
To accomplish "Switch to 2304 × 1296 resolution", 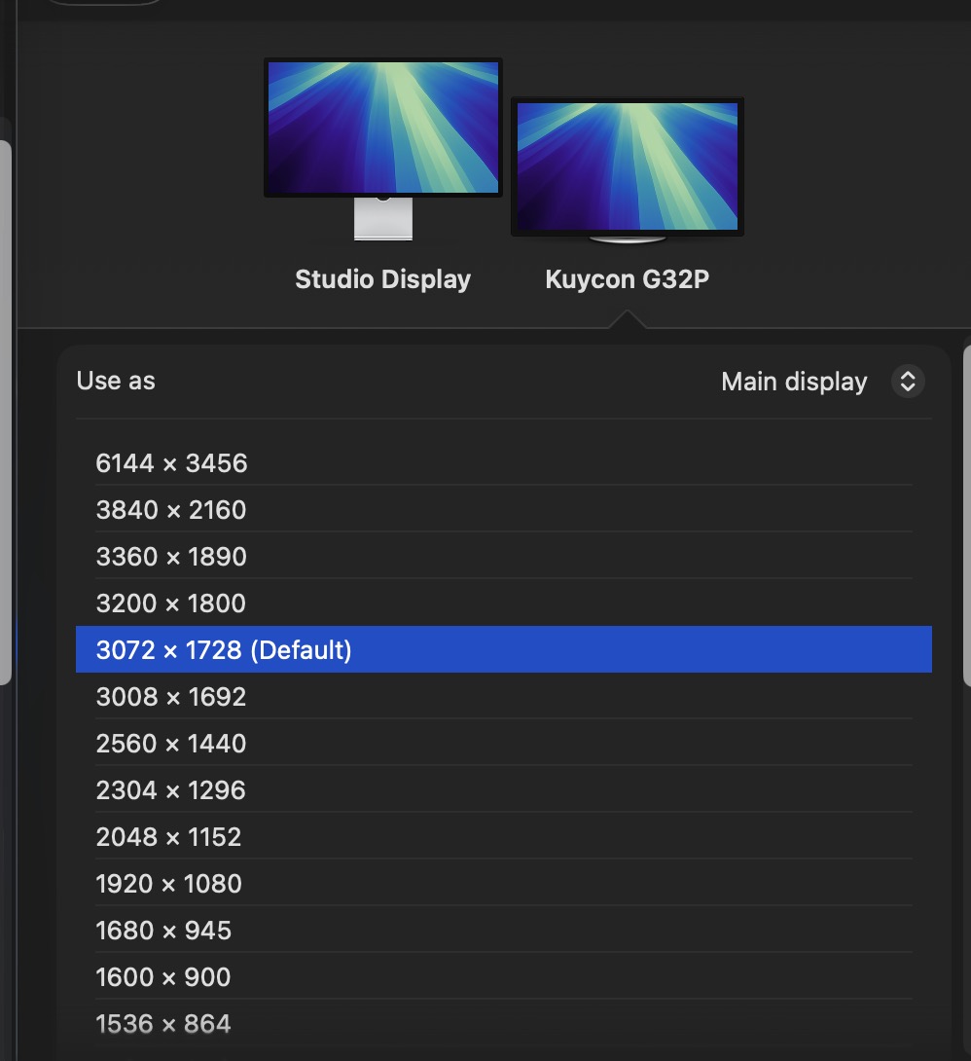I will [171, 789].
